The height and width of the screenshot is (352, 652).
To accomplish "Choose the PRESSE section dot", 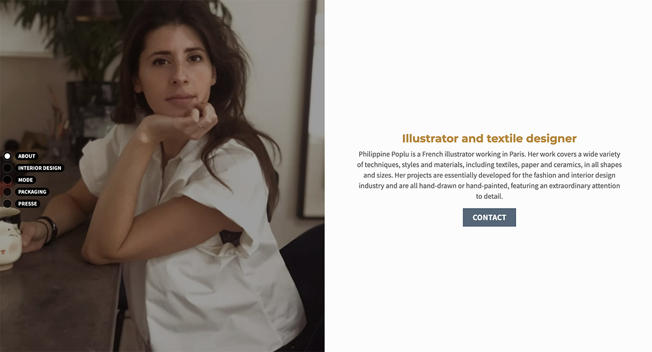I will (x=7, y=204).
